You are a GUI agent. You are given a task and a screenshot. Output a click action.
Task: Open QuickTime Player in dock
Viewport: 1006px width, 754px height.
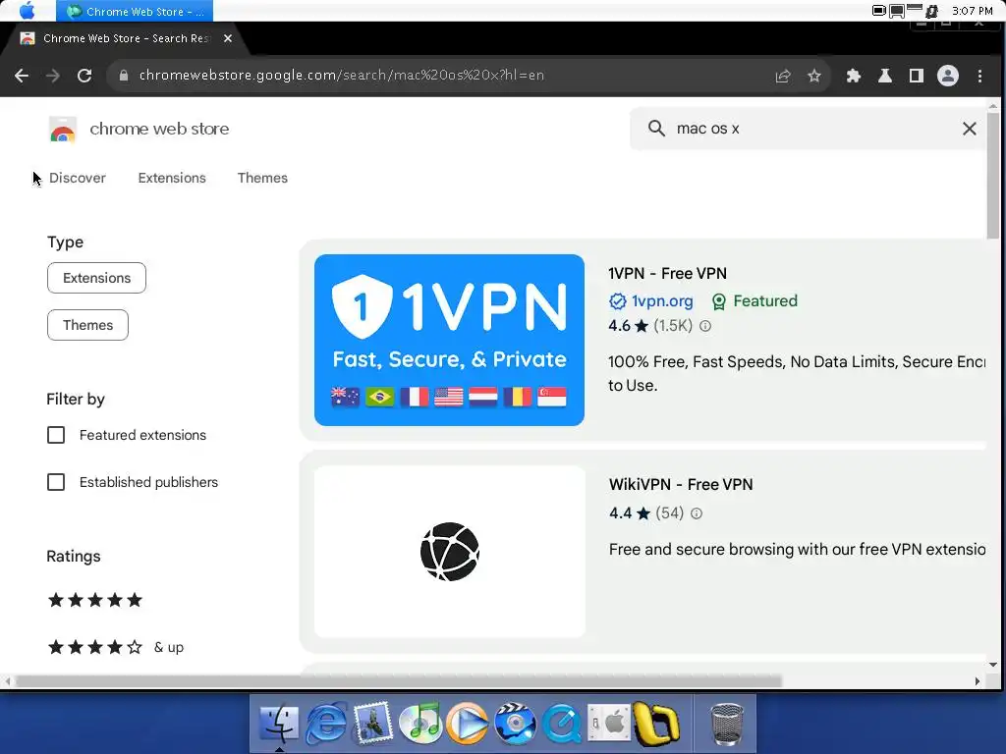(x=561, y=724)
